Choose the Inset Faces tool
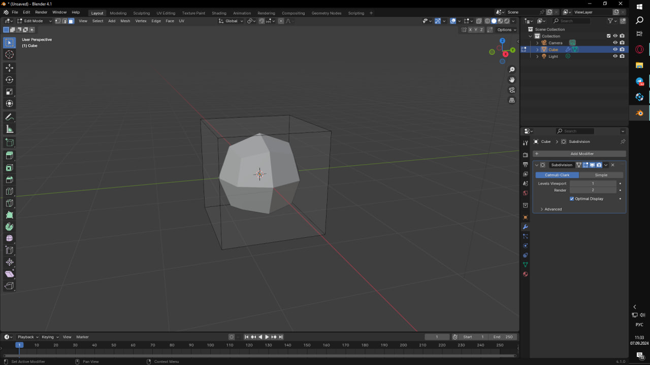Screen dimensions: 650x365 pyautogui.click(x=10, y=168)
